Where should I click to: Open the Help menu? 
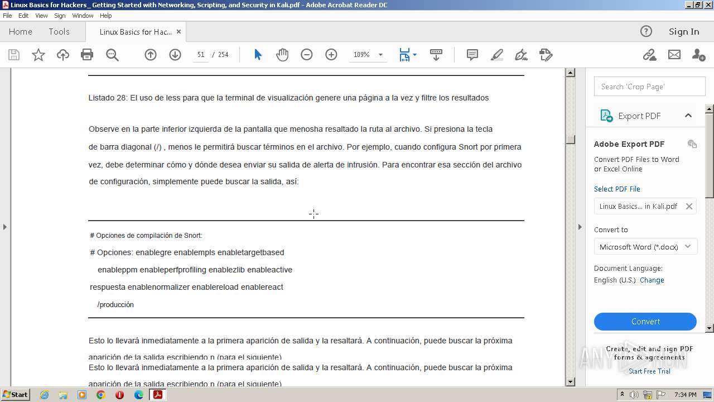pos(106,16)
